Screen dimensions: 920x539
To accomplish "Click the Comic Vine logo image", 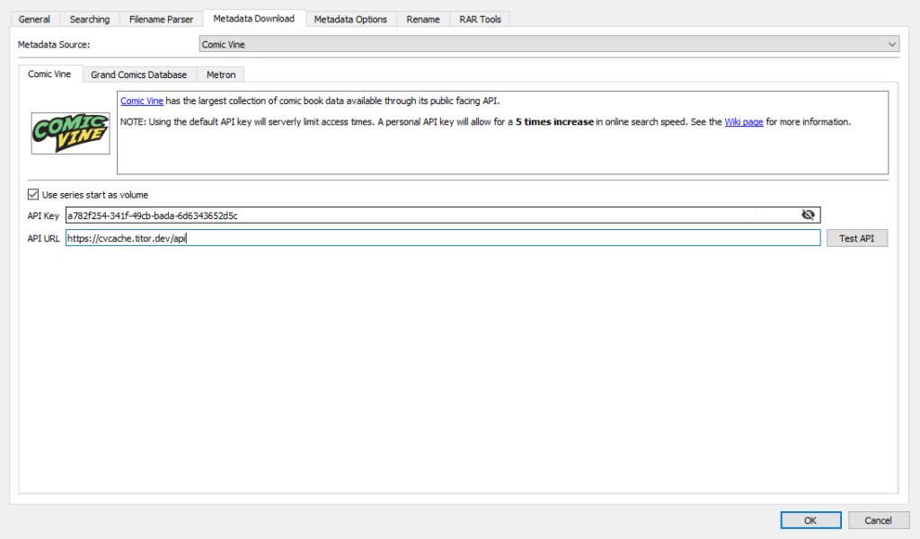I will pyautogui.click(x=70, y=134).
